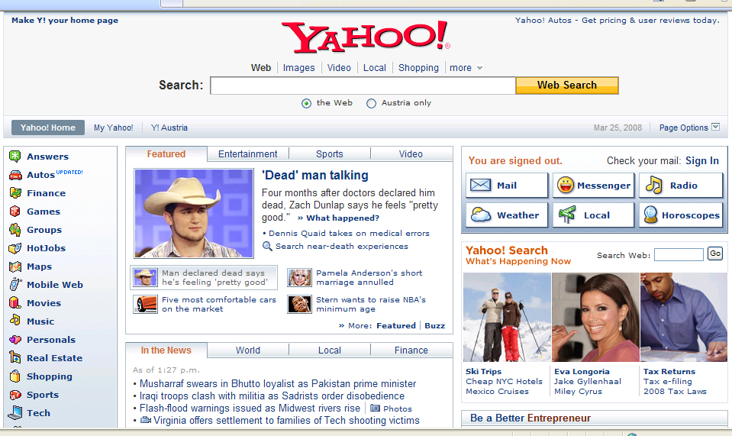Click the Movies icon
732x436 pixels.
[15, 303]
